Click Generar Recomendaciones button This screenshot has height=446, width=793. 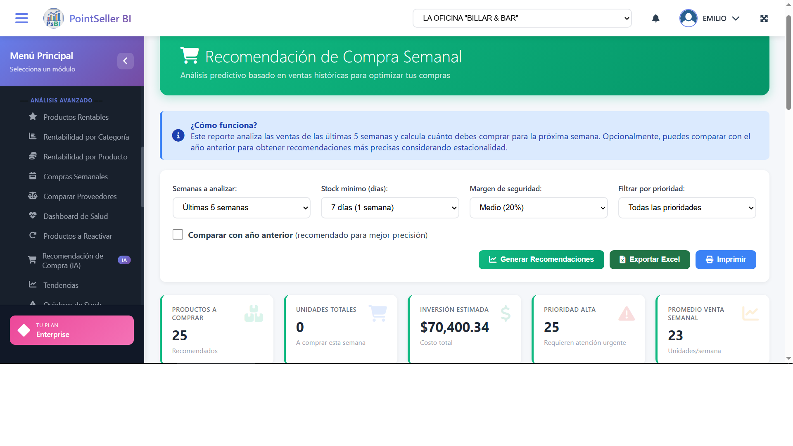[541, 259]
